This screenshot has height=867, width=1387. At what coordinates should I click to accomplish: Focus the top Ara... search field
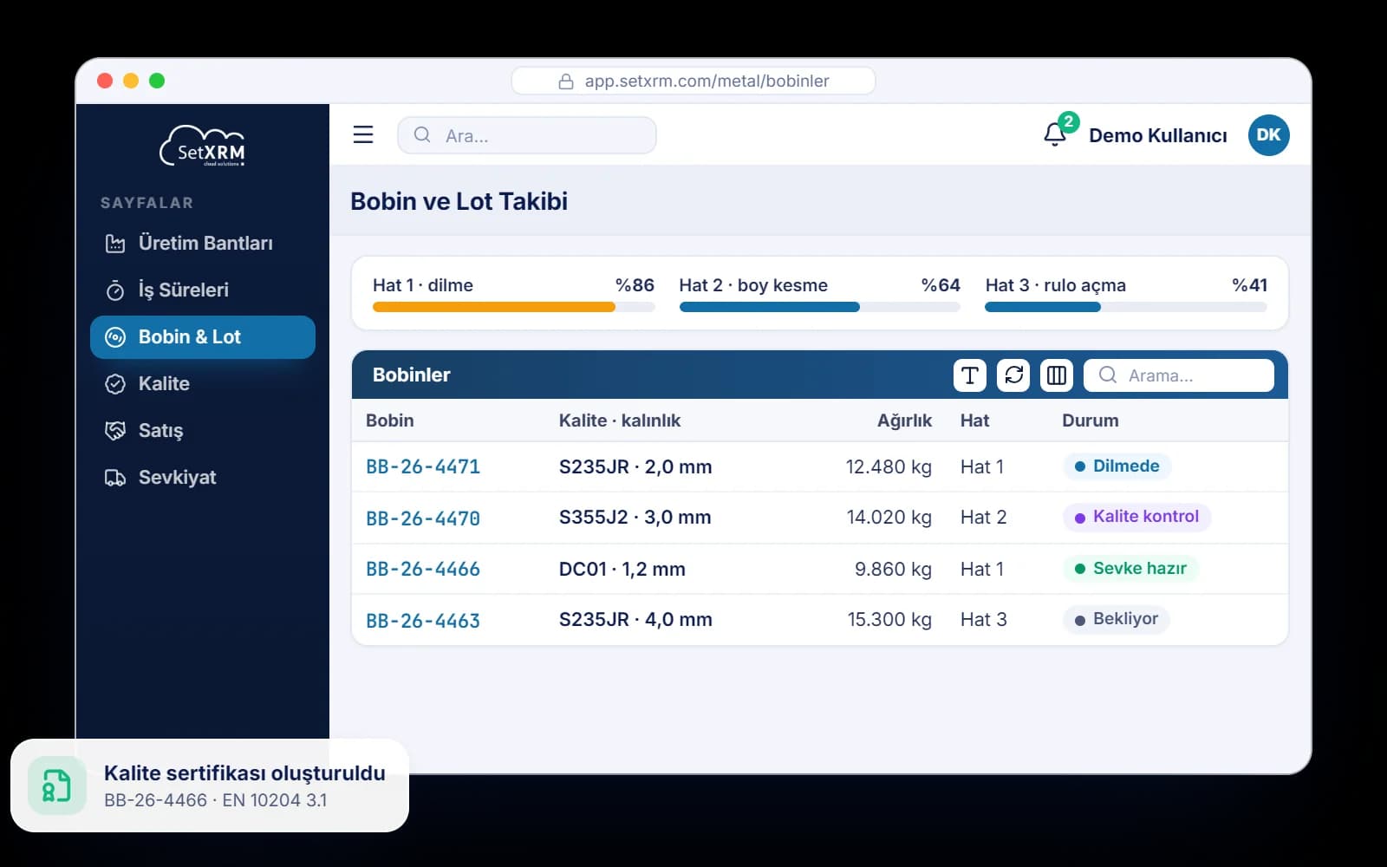click(527, 135)
